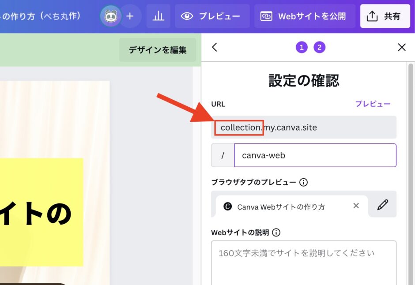Select step 1 indicator
Image resolution: width=415 pixels, height=285 pixels.
tap(302, 47)
